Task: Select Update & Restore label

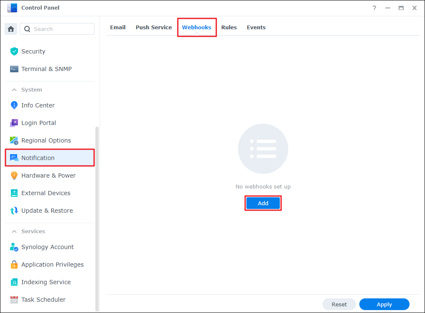Action: (47, 211)
